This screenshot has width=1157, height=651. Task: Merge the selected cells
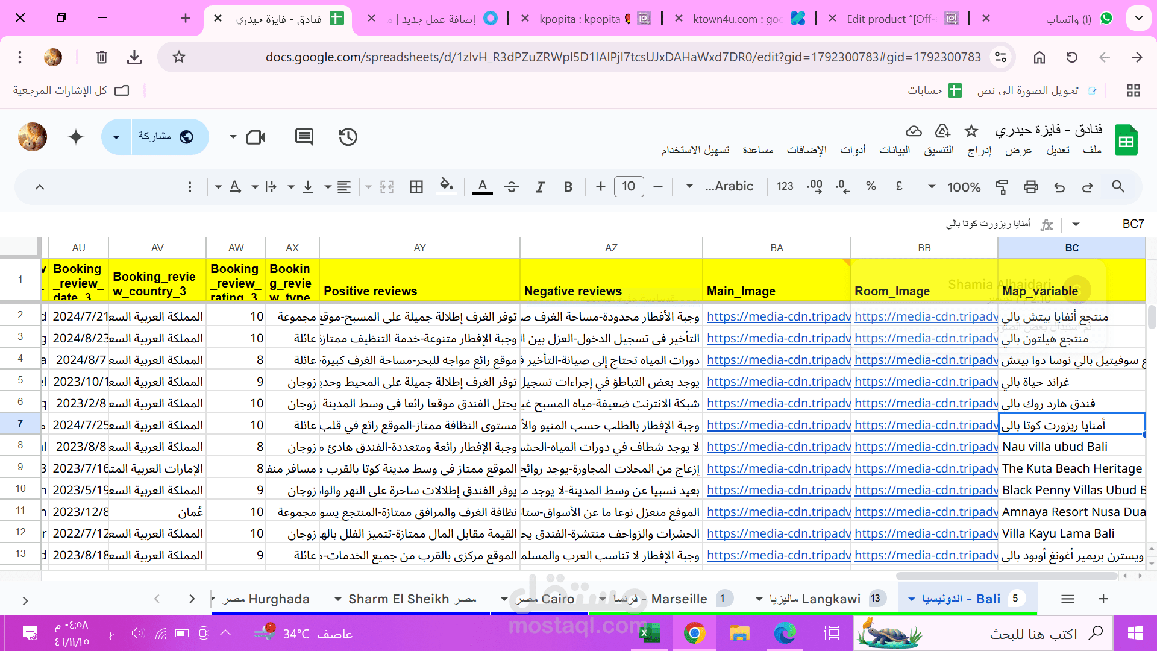coord(387,187)
